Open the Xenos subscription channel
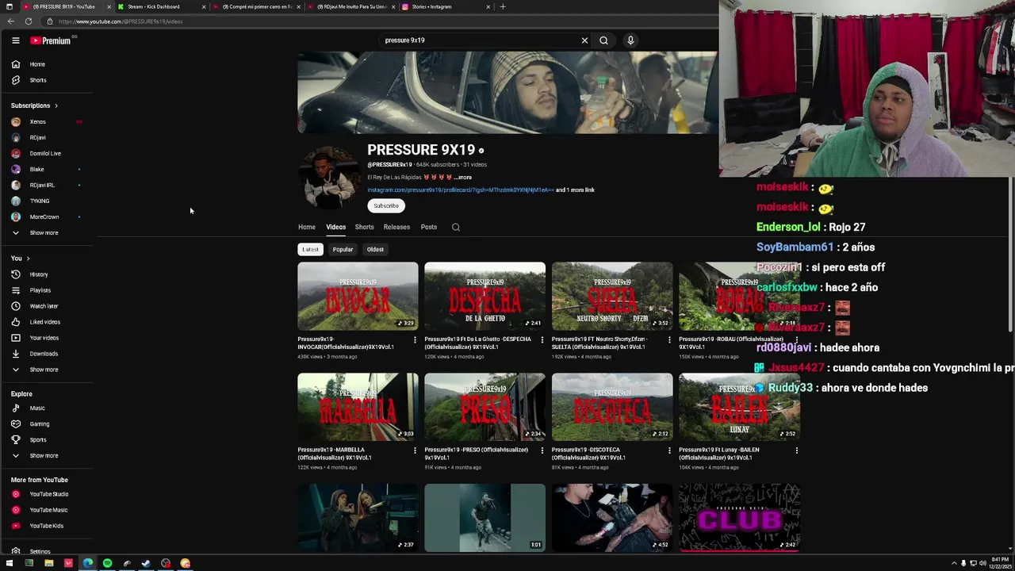The width and height of the screenshot is (1015, 571). coord(48,122)
